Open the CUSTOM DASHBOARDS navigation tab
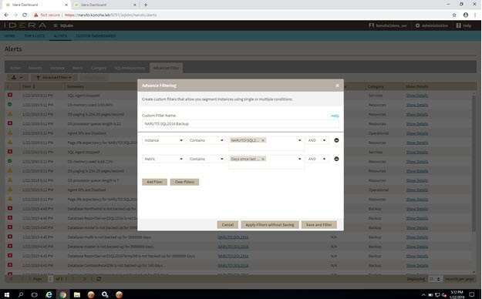 pyautogui.click(x=96, y=35)
